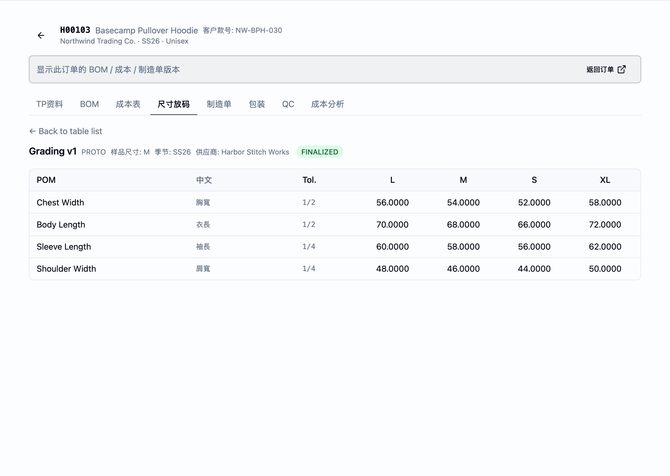This screenshot has width=670, height=476.
Task: Click the Basecamp Pullover Hoodie title
Action: 146,31
